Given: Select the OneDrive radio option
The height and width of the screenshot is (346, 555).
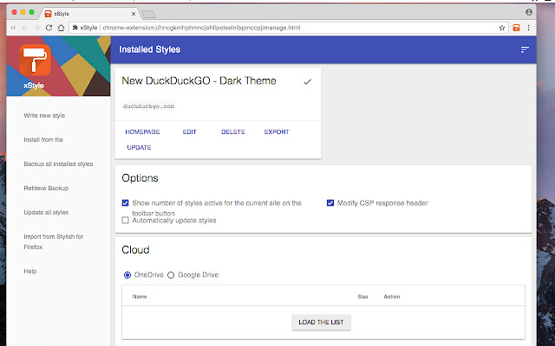Looking at the screenshot, I should 127,275.
